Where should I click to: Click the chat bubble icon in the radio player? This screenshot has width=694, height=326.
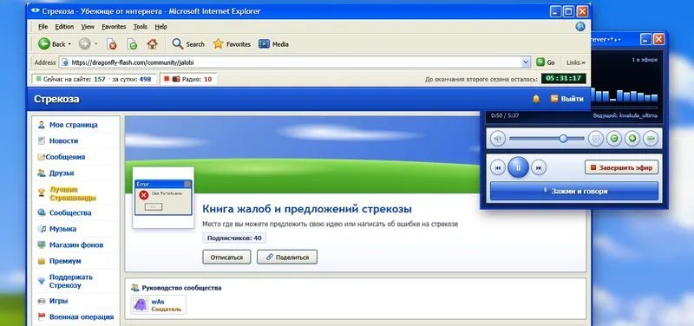click(596, 139)
